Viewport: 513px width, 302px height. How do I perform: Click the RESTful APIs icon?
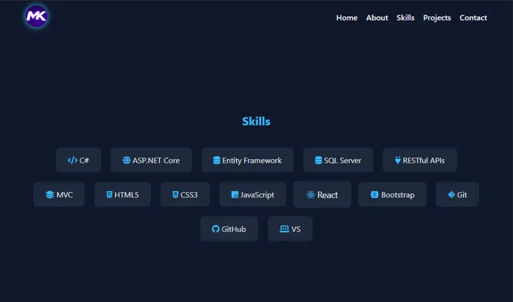(398, 160)
